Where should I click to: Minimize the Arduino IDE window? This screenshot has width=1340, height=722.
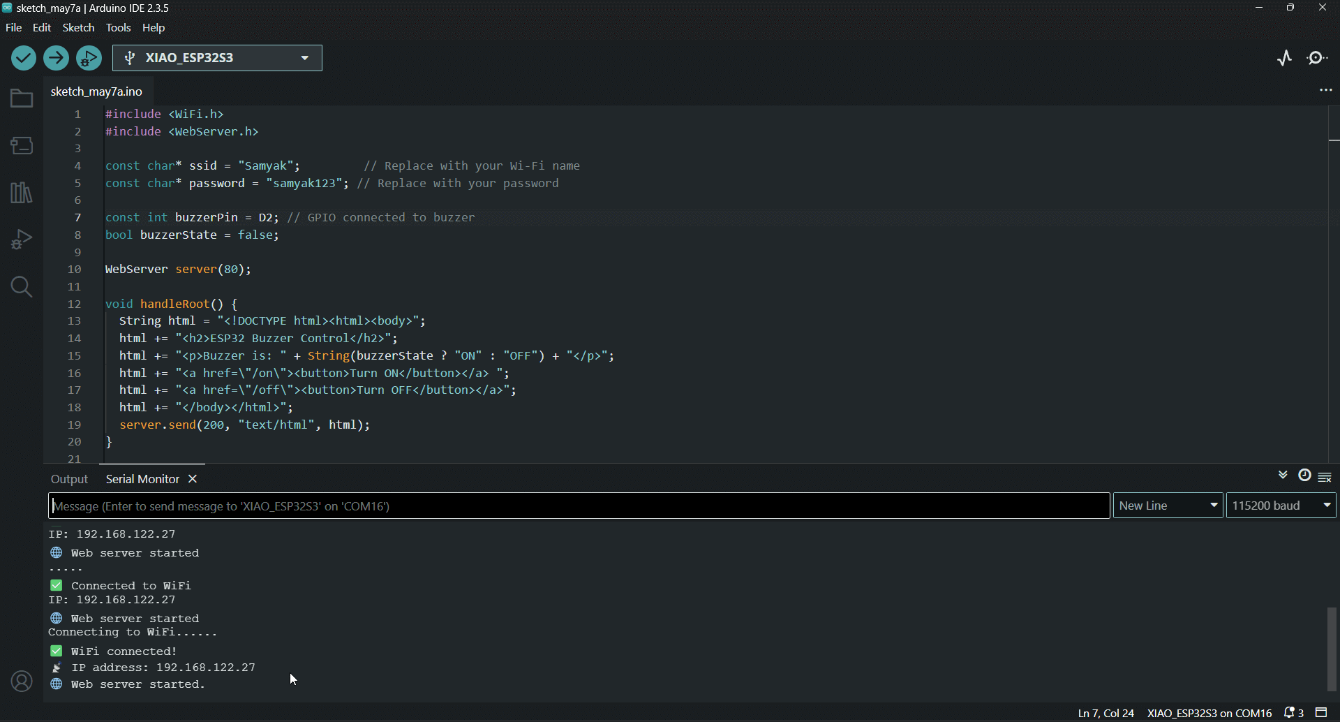1259,8
